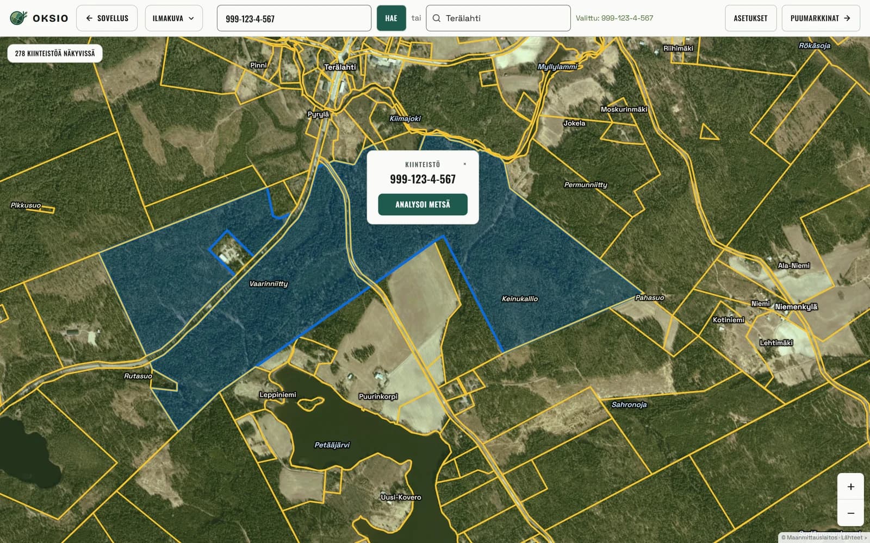Click the Valittu 999-123-4-567 selected text

point(614,18)
